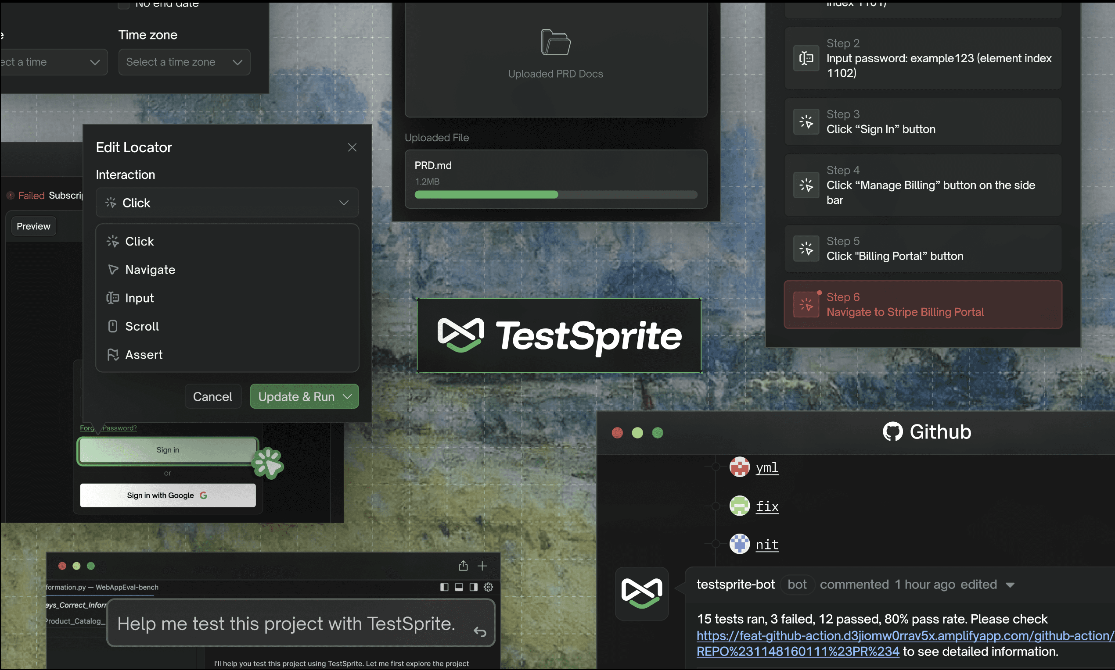Toggle the bottom panel layout icon

pos(459,587)
